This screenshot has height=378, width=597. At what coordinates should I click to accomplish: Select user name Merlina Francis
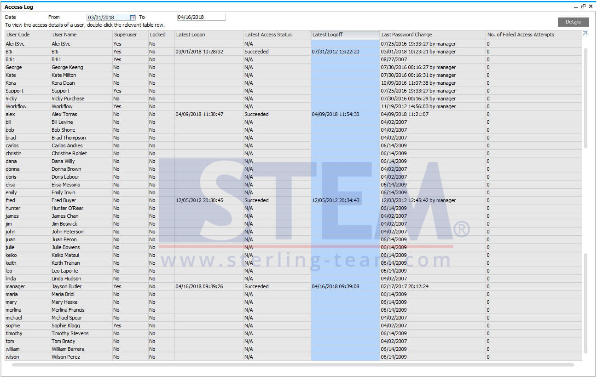click(x=68, y=310)
